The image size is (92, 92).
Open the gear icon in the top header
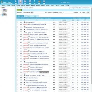(x=44, y=1)
